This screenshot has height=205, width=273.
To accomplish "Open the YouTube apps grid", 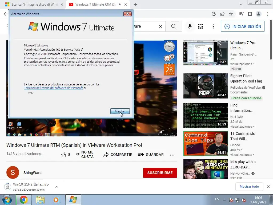I will 200,26.
